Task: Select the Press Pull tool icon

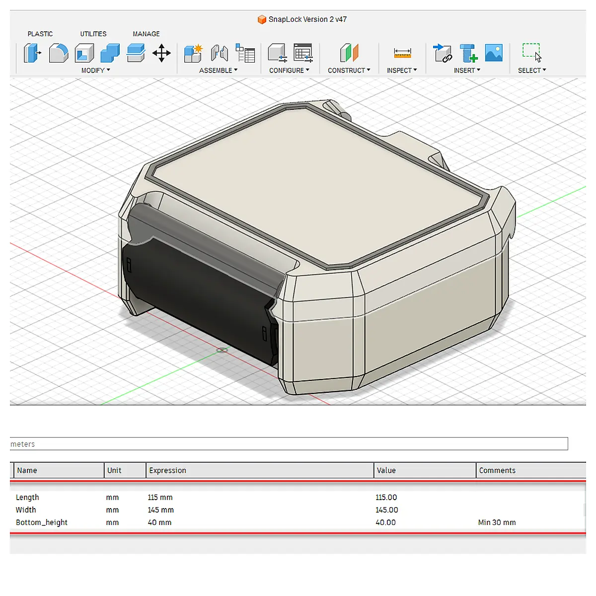Action: (32, 53)
